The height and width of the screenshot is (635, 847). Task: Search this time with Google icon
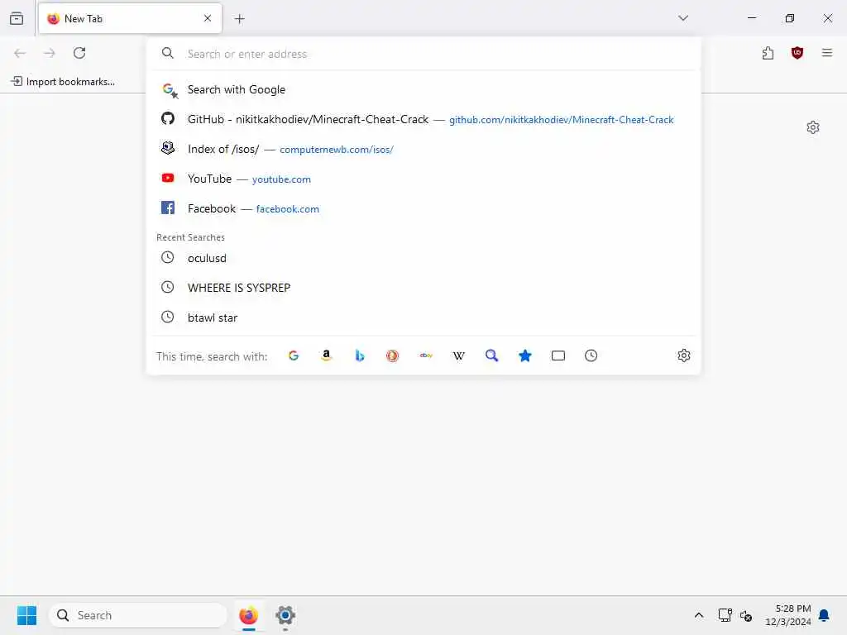294,356
